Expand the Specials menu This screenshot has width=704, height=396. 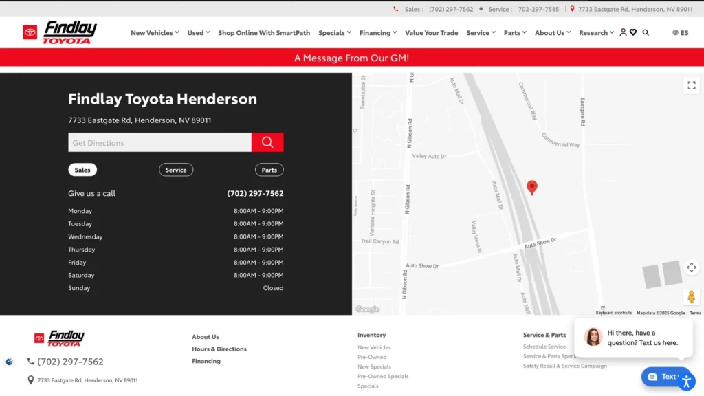pos(335,32)
